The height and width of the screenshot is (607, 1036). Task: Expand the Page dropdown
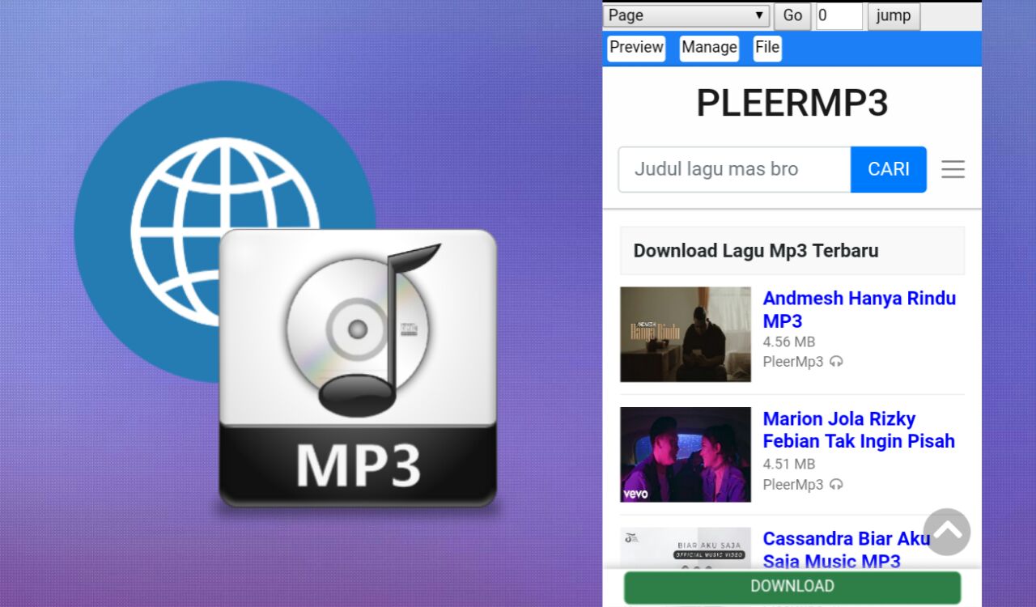(685, 15)
